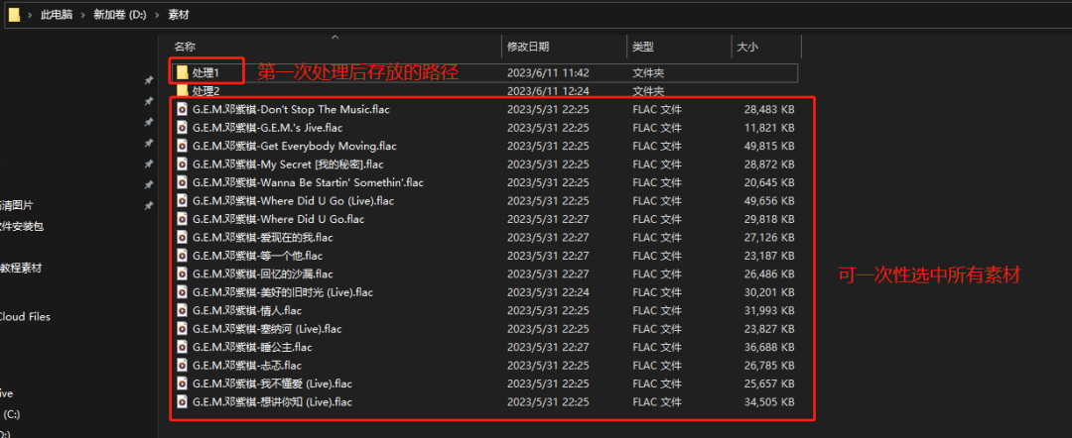Click the 49,815 KB size cell
The height and width of the screenshot is (438, 1072).
coord(769,146)
